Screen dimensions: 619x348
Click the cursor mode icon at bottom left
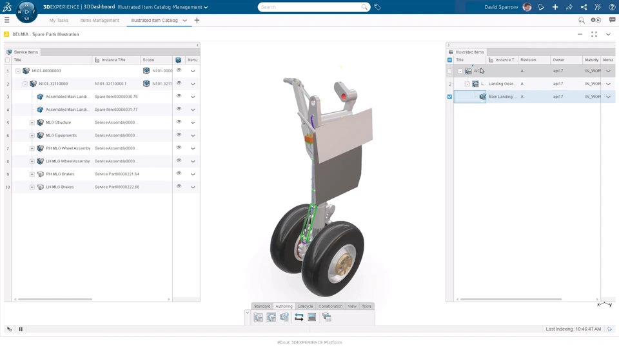tap(9, 329)
